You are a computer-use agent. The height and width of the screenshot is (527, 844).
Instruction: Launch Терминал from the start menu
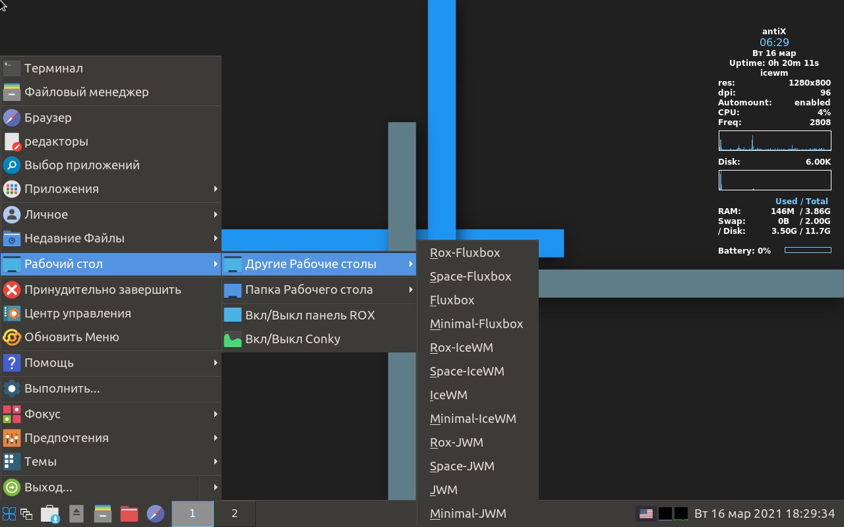tap(111, 69)
